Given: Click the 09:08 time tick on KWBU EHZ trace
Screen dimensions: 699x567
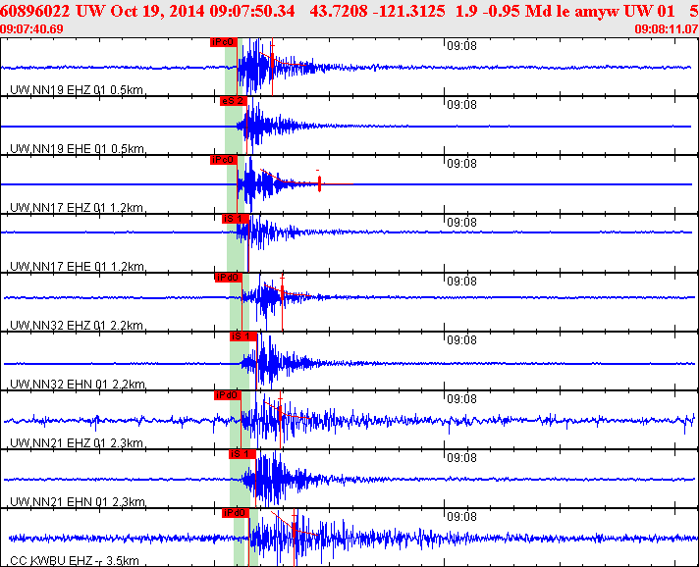Looking at the screenshot, I should point(461,516).
